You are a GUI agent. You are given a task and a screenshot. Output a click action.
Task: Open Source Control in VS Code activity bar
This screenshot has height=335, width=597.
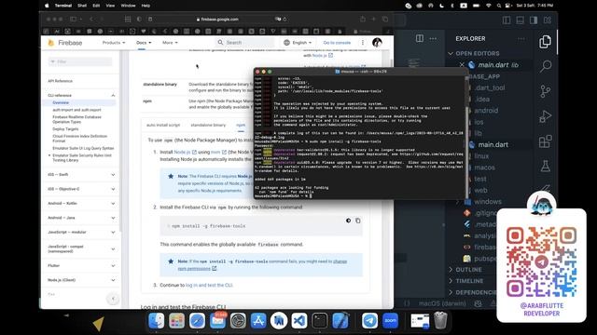click(x=545, y=91)
